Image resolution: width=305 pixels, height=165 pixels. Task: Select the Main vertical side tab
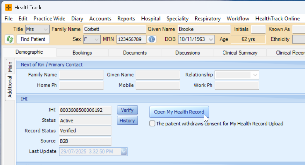pyautogui.click(x=10, y=67)
